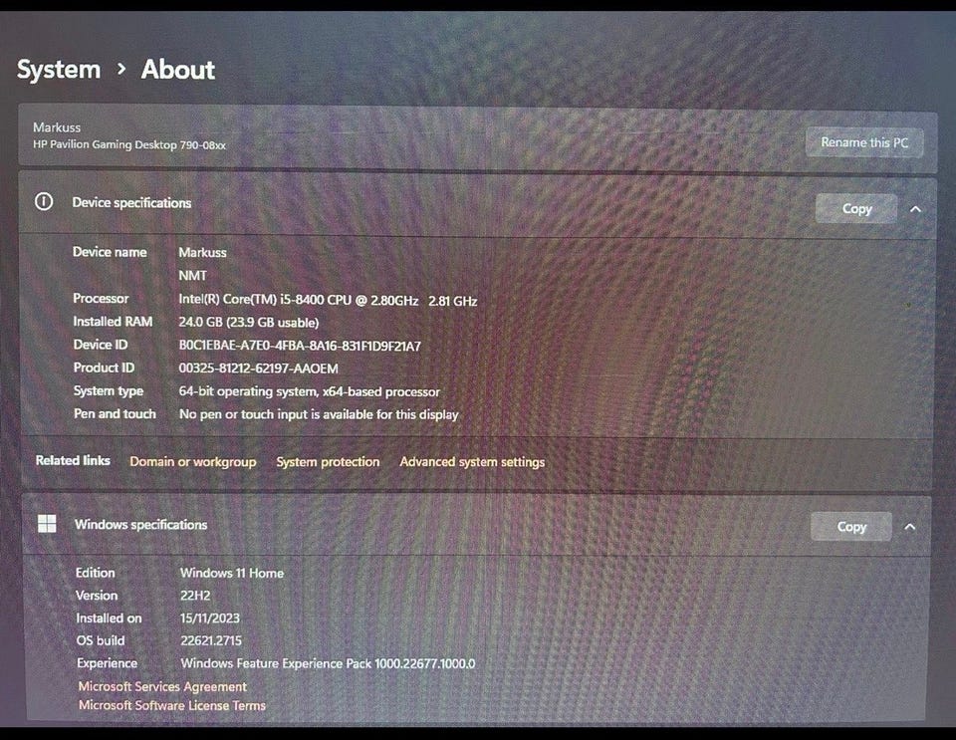
Task: Click the Device specifications info icon
Action: [x=44, y=202]
